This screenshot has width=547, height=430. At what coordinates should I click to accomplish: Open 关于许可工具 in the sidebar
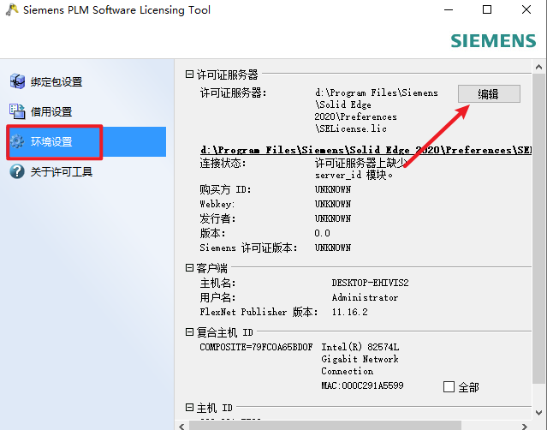(62, 171)
